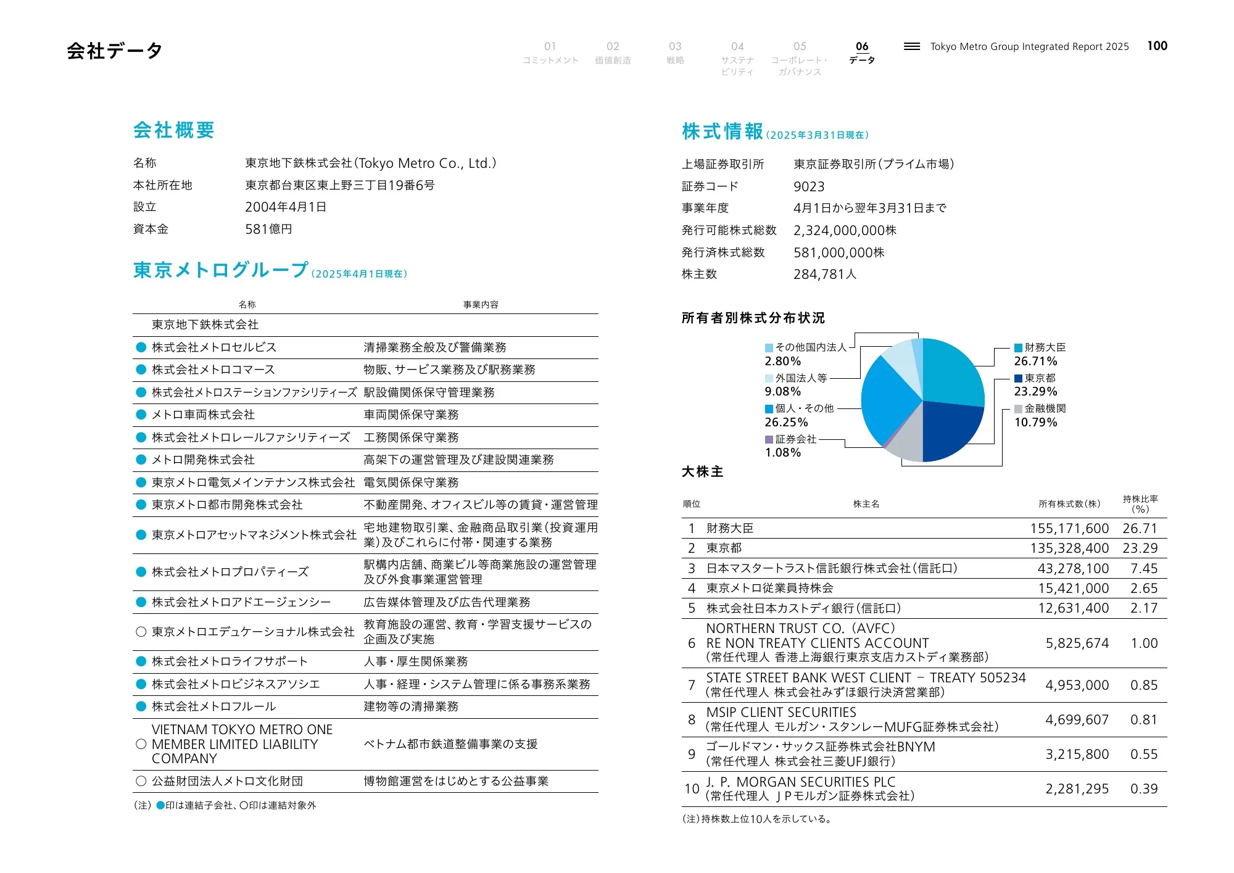1234x873 pixels.
Task: Click the 金融機関 legend color square
Action: (x=1018, y=408)
